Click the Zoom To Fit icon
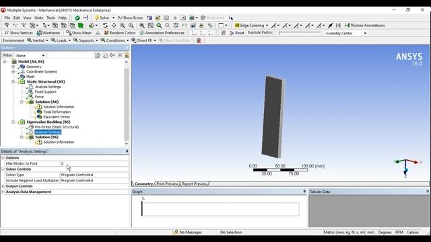 click(x=142, y=26)
